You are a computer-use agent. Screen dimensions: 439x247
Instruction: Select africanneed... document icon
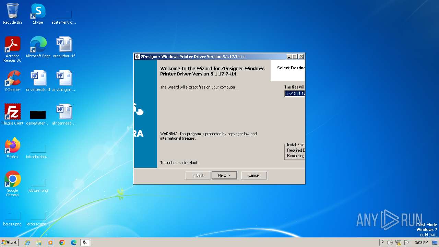64,115
